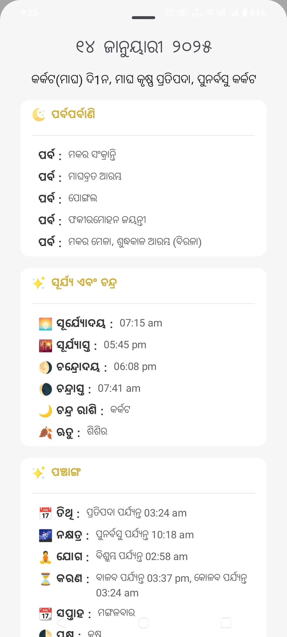Tap the date title ୧୪ ଜାନୁୟାରୀ ୨୦୨୫
The height and width of the screenshot is (637, 287).
(x=143, y=47)
